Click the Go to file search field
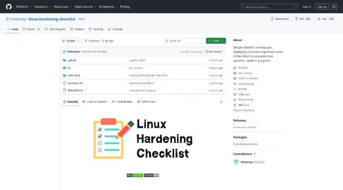The image size is (343, 190). (184, 41)
